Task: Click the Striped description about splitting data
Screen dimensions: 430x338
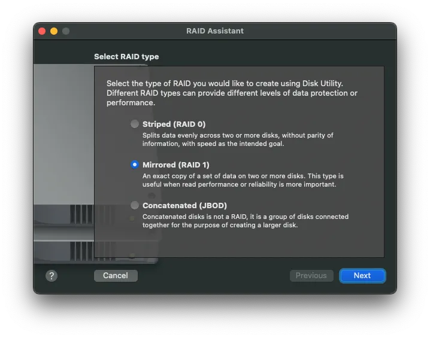Action: (238, 139)
